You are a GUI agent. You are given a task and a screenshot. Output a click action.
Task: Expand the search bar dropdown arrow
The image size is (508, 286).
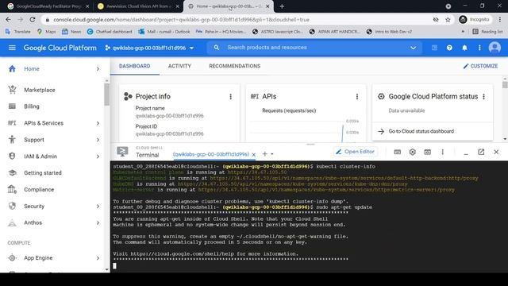click(413, 48)
